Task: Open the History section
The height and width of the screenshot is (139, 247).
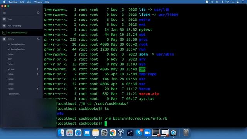Action: click(11, 39)
